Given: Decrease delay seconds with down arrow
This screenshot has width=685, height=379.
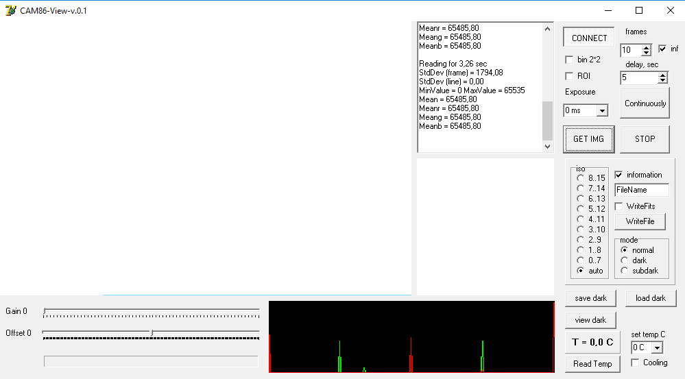Looking at the screenshot, I should click(663, 81).
